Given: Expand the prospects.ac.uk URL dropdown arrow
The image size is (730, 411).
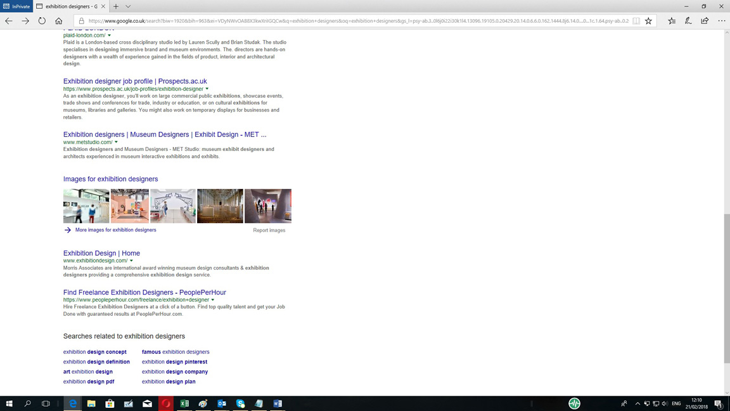Looking at the screenshot, I should click(207, 89).
